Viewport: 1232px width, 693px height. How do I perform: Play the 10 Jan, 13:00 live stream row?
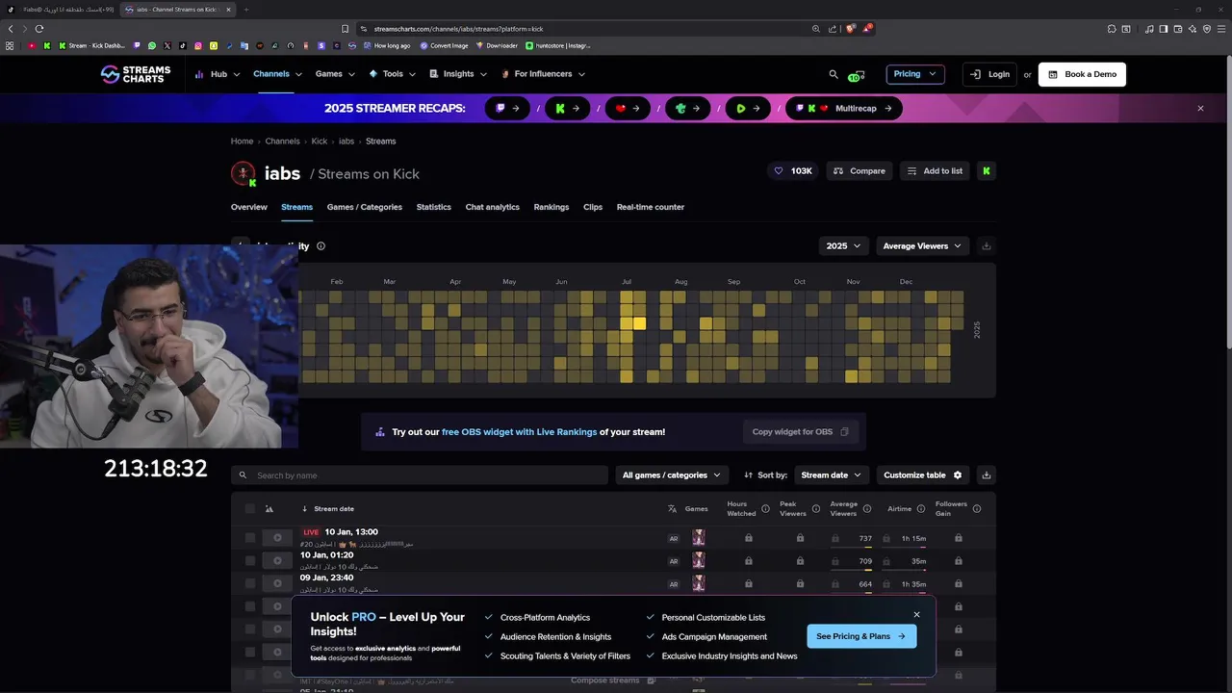(277, 538)
